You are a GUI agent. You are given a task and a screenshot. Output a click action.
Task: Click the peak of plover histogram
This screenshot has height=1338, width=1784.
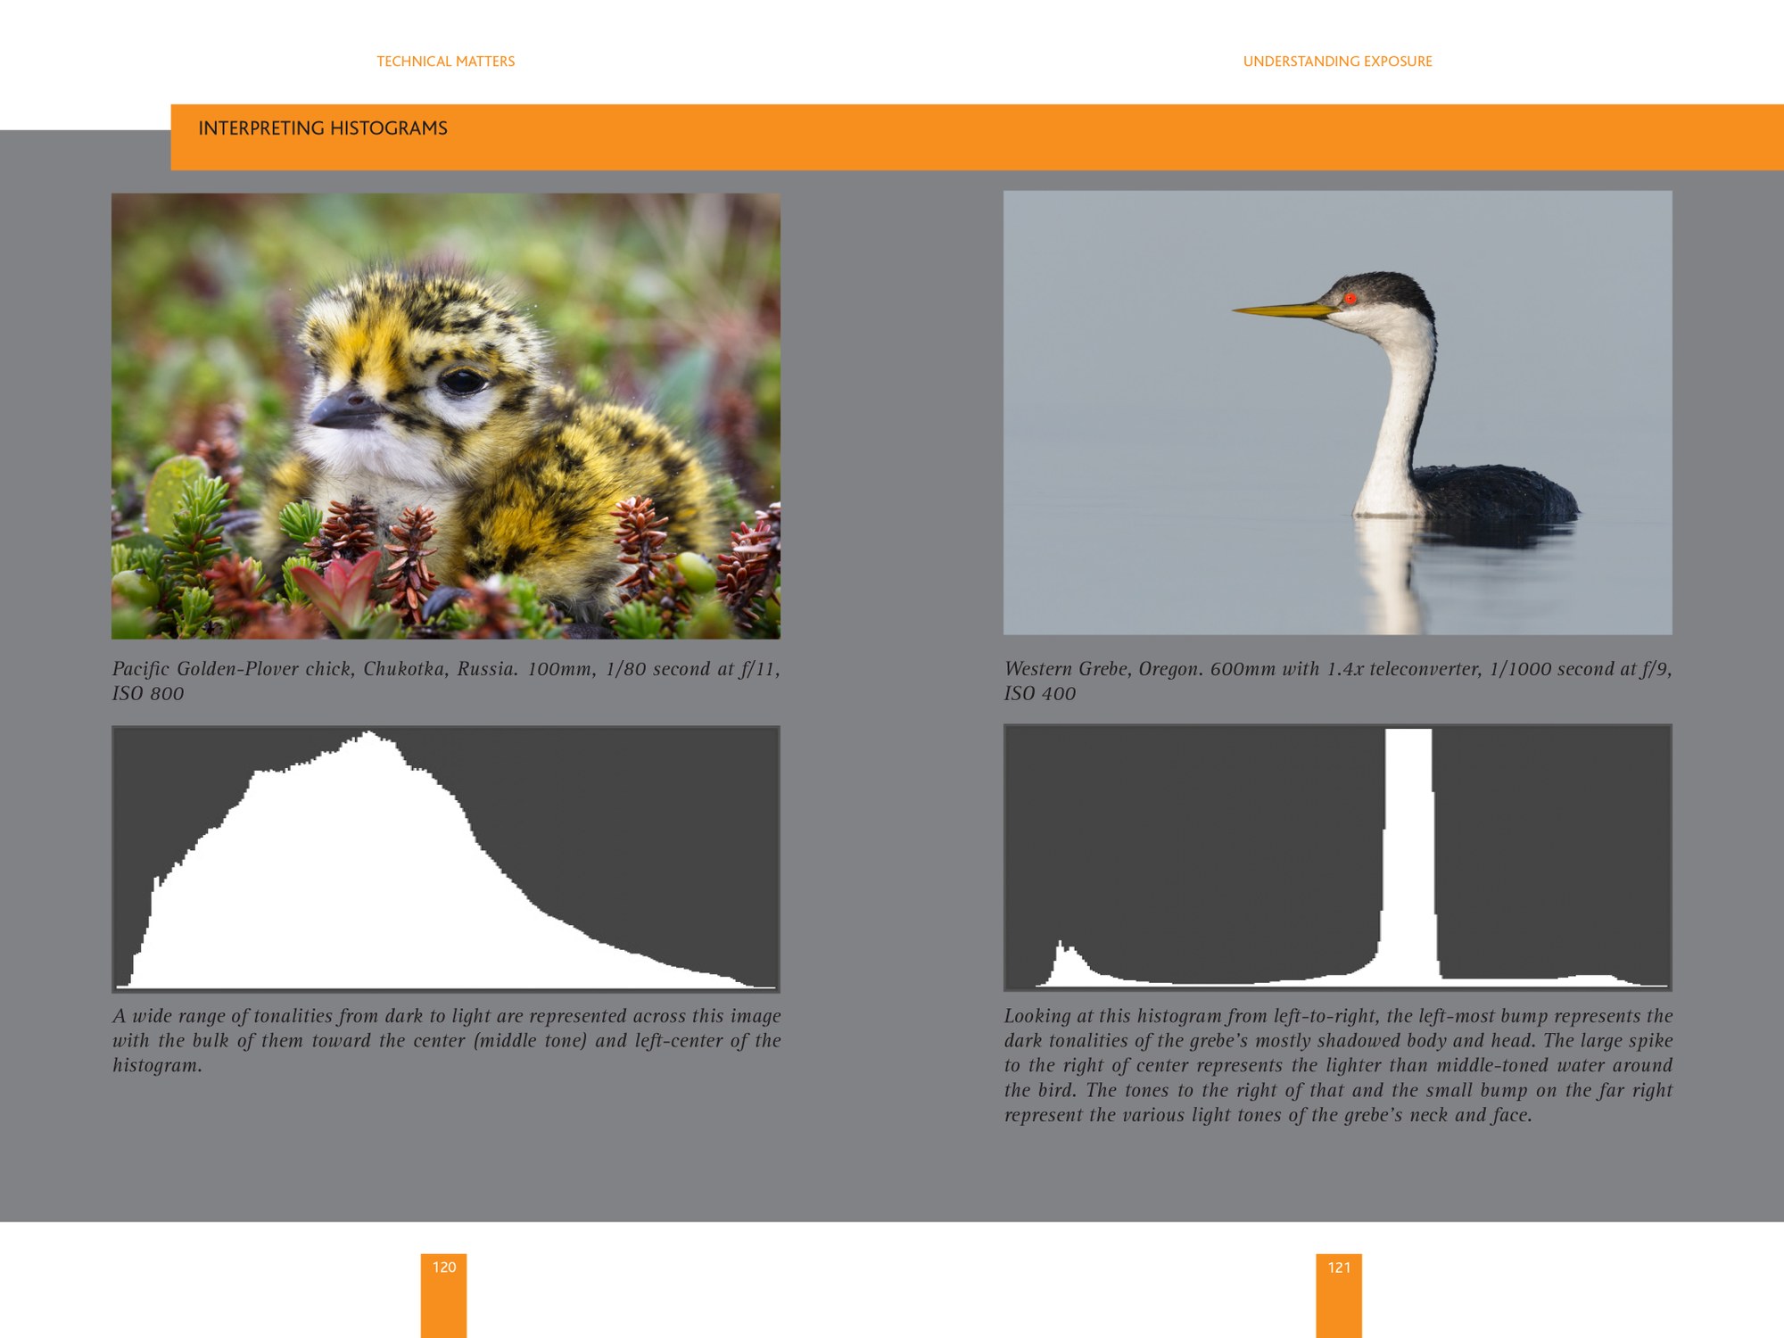coord(368,737)
